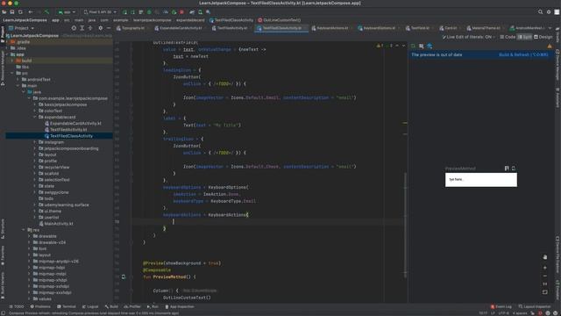561x316 pixels.
Task: Switch editor to Split view mode
Action: point(524,37)
